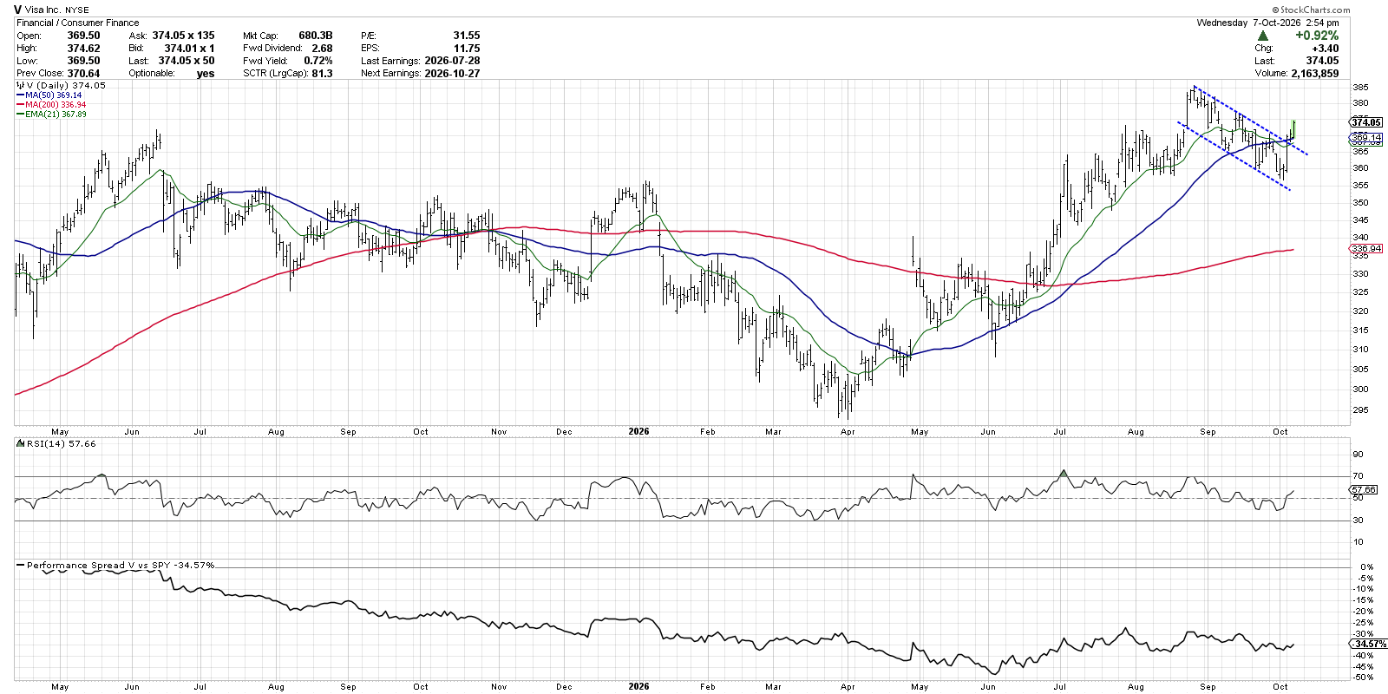Click the Open price value 369.50
Viewport: 1388px width, 694px height.
pos(83,36)
